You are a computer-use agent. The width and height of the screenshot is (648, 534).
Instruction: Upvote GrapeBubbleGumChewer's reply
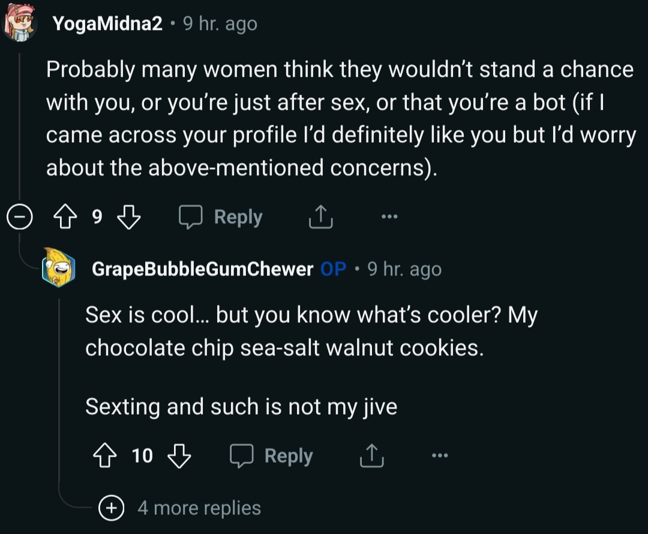pos(104,455)
